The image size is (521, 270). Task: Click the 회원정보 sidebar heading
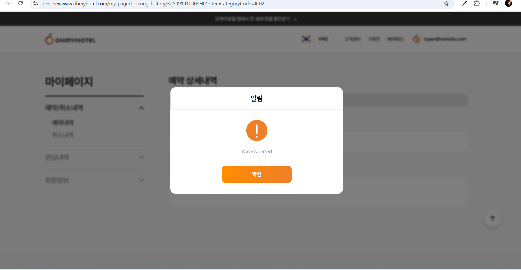57,180
